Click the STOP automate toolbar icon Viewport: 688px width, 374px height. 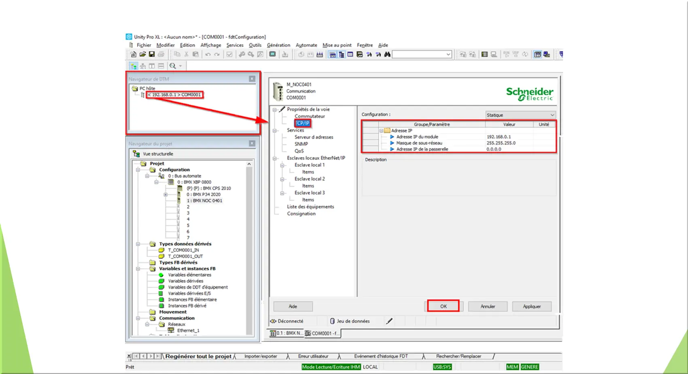pos(516,54)
